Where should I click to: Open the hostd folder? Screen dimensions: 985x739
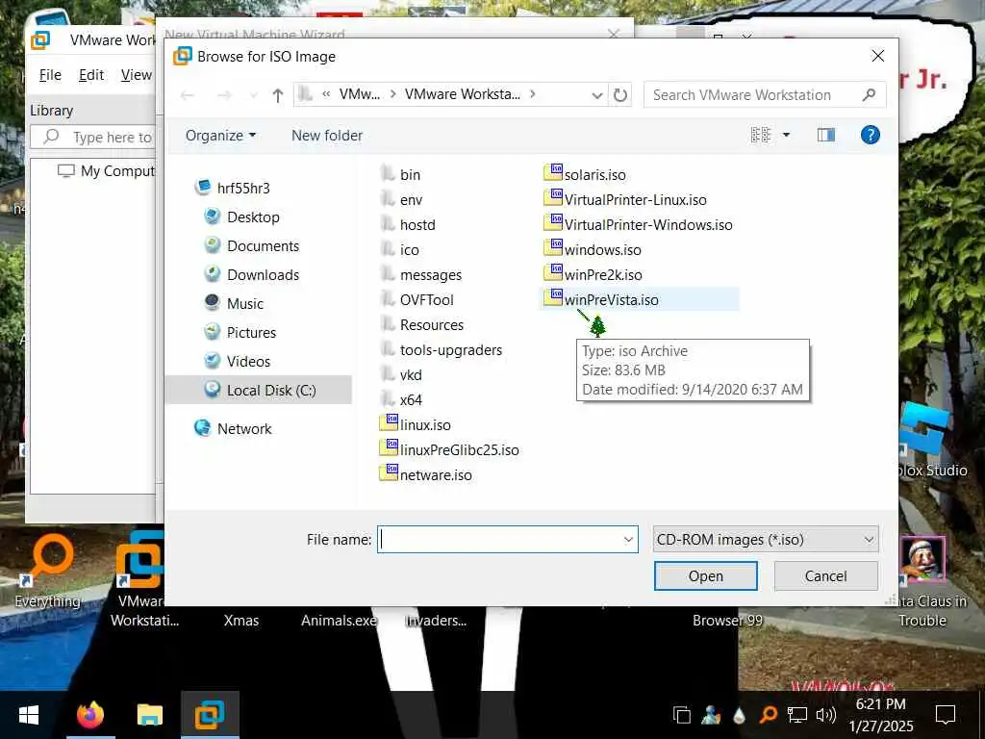tap(417, 224)
